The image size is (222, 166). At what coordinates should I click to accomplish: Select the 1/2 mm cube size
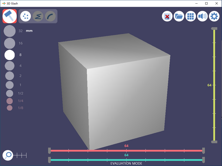point(10,93)
